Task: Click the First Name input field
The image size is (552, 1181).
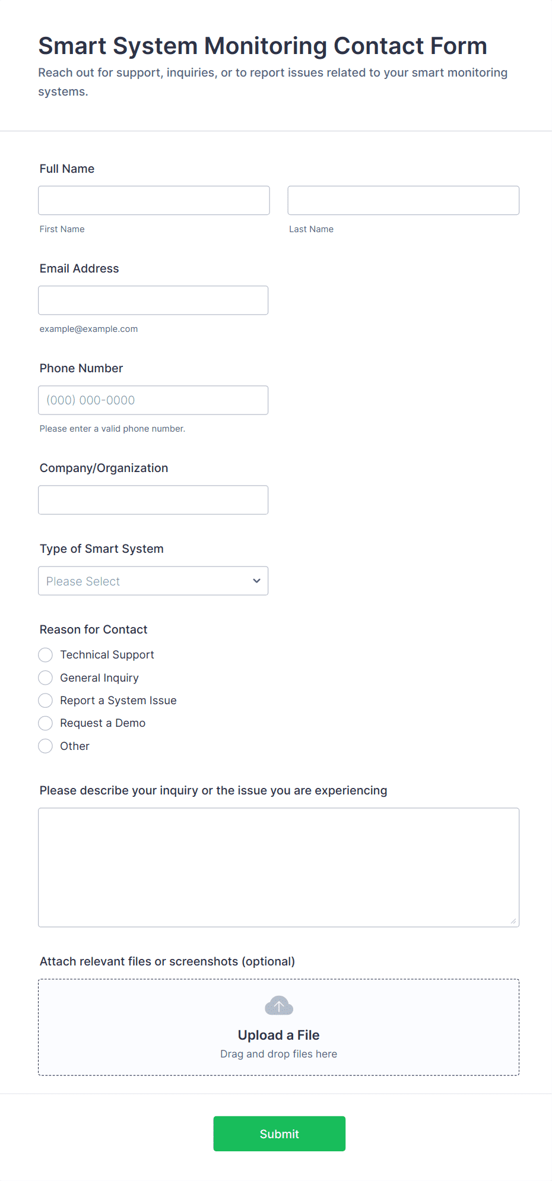Action: (x=154, y=201)
